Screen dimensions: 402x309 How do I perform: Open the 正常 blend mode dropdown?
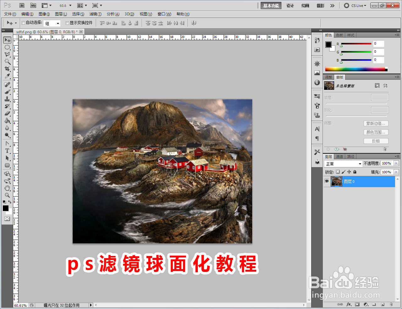point(343,163)
